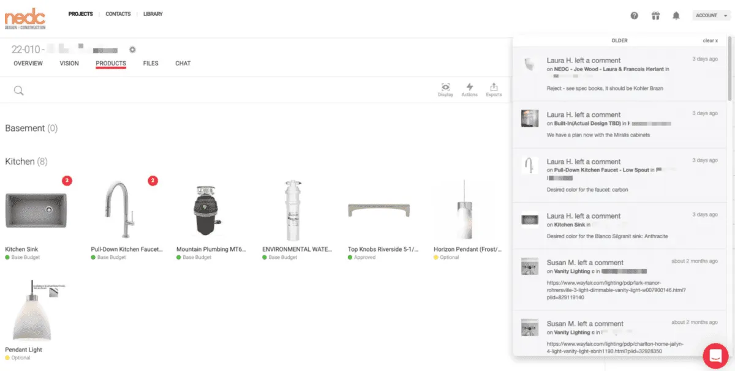Open the Pull-Down Kitchen Faucet thumbnail
Image resolution: width=735 pixels, height=371 pixels.
pos(119,209)
